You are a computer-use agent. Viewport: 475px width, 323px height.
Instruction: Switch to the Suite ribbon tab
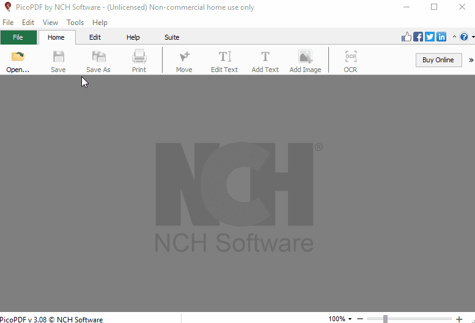coord(172,37)
